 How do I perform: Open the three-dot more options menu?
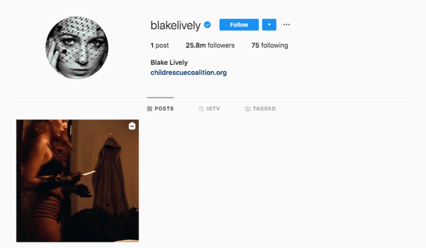pos(286,25)
